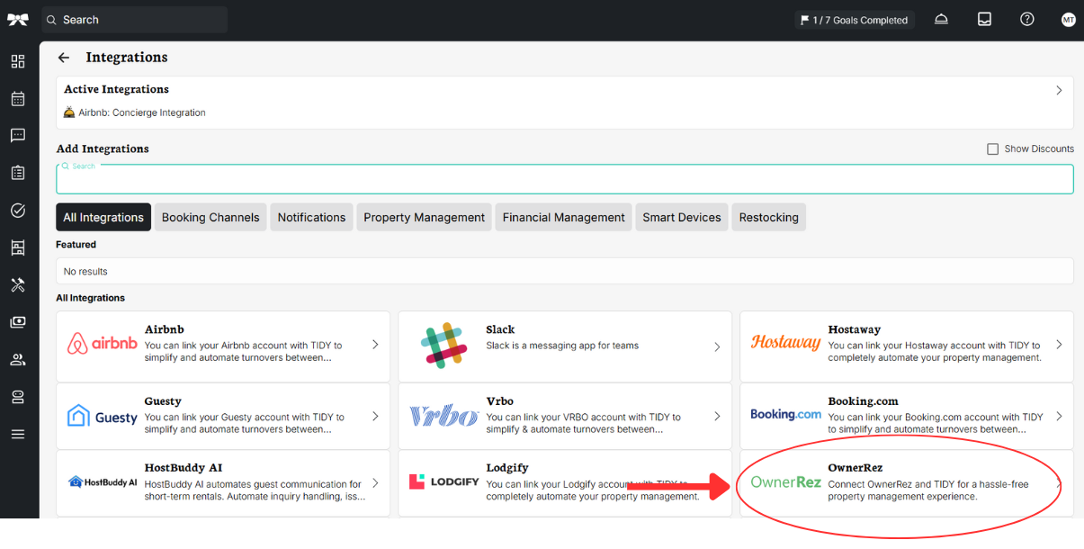Focus the Add Integrations search box
Image resolution: width=1084 pixels, height=549 pixels.
coord(565,179)
